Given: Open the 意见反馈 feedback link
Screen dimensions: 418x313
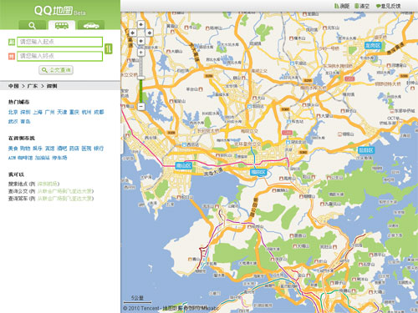Looking at the screenshot, I should tap(388, 6).
